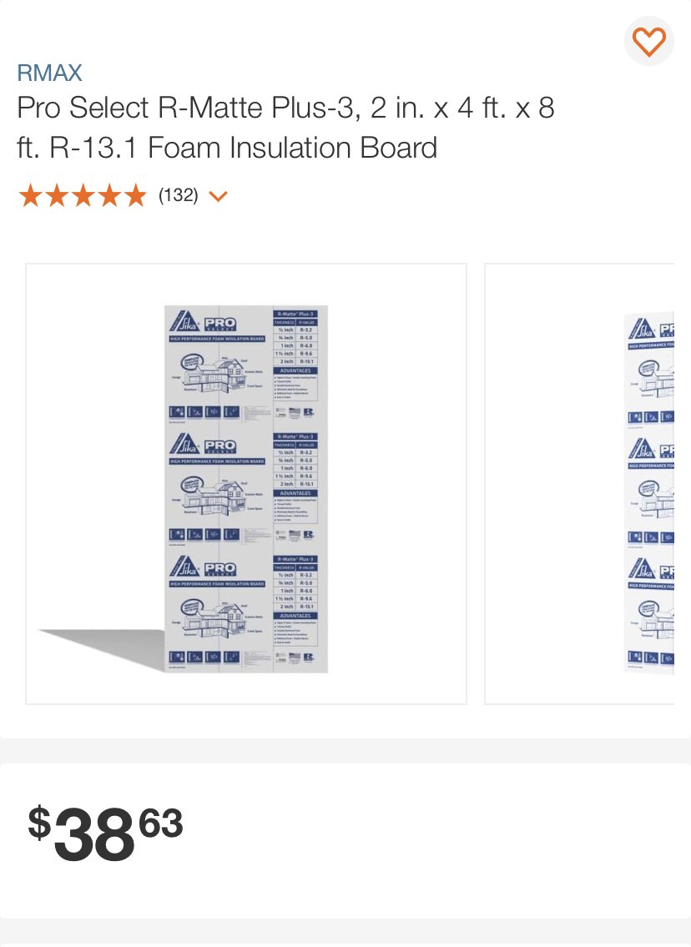The height and width of the screenshot is (947, 691).
Task: Click the Sika logo atop the main board image
Action: coord(184,322)
